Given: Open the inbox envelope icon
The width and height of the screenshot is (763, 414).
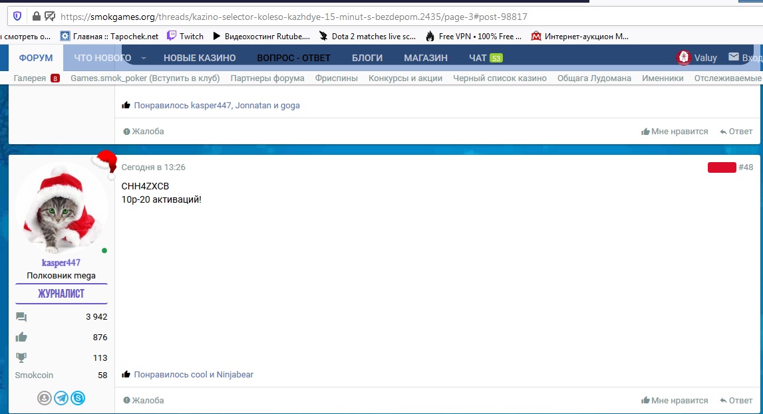Looking at the screenshot, I should [733, 57].
